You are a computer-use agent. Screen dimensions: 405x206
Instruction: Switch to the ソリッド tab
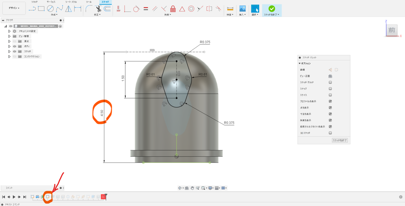34,2
